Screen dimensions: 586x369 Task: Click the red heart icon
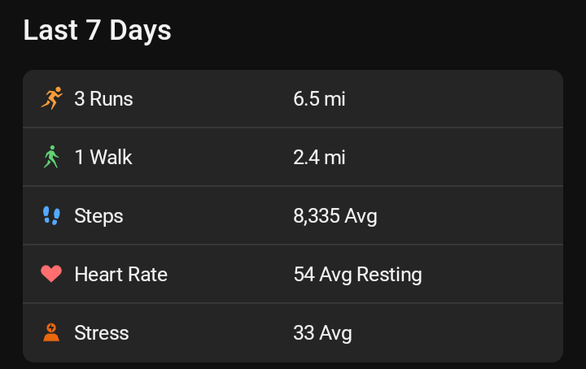click(x=51, y=274)
